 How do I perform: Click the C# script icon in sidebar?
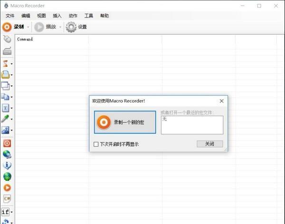pyautogui.click(x=7, y=199)
